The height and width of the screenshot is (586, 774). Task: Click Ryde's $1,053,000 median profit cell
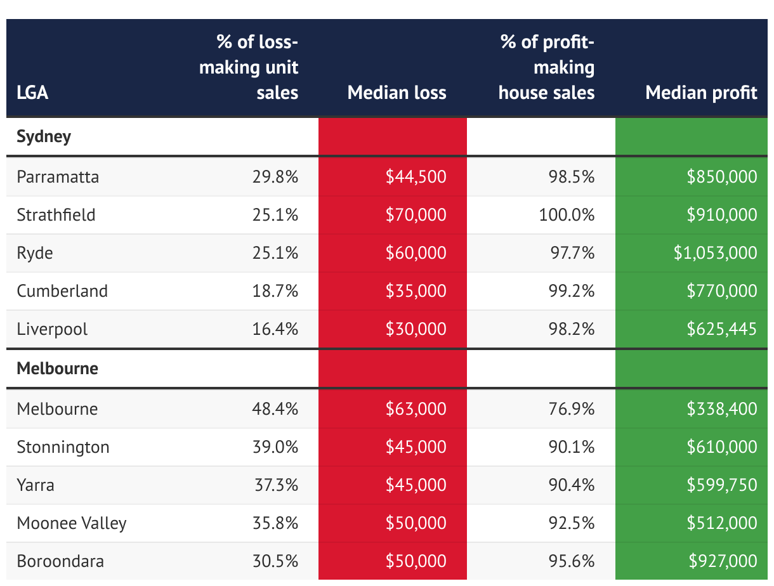[x=715, y=253]
